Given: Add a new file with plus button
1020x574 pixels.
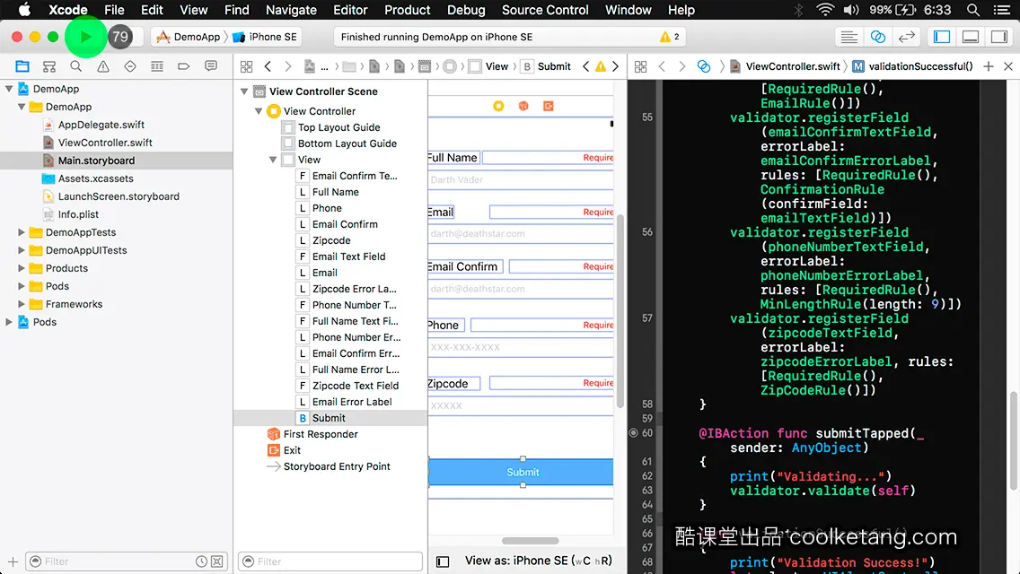Looking at the screenshot, I should [13, 561].
